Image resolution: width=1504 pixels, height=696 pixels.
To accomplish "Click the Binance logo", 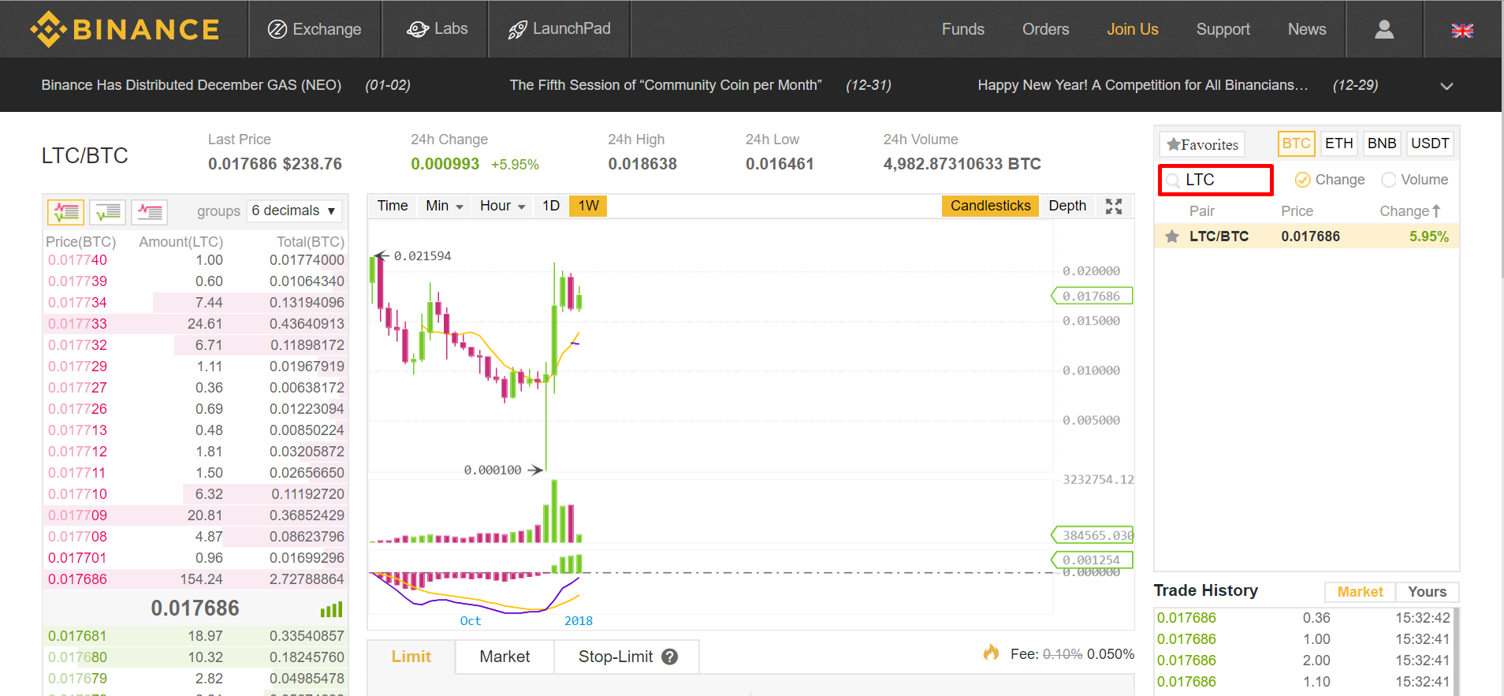I will (x=125, y=29).
